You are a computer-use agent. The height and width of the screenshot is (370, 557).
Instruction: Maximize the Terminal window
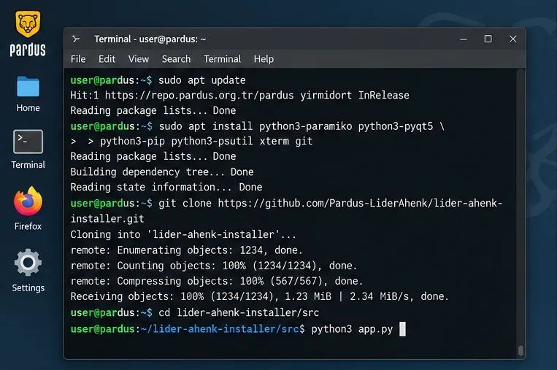[488, 39]
